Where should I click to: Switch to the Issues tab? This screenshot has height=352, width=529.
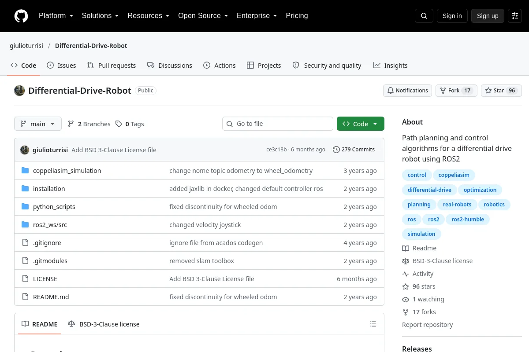click(x=61, y=66)
